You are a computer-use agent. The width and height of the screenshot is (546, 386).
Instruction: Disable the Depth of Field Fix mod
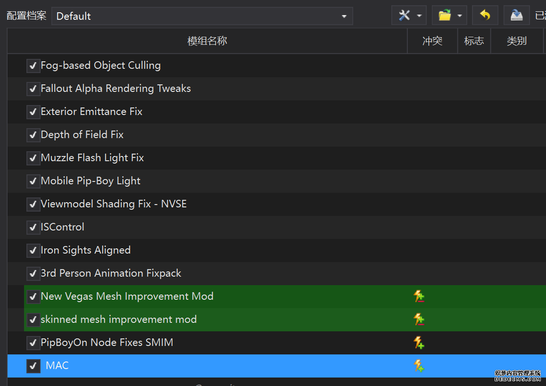pos(33,135)
